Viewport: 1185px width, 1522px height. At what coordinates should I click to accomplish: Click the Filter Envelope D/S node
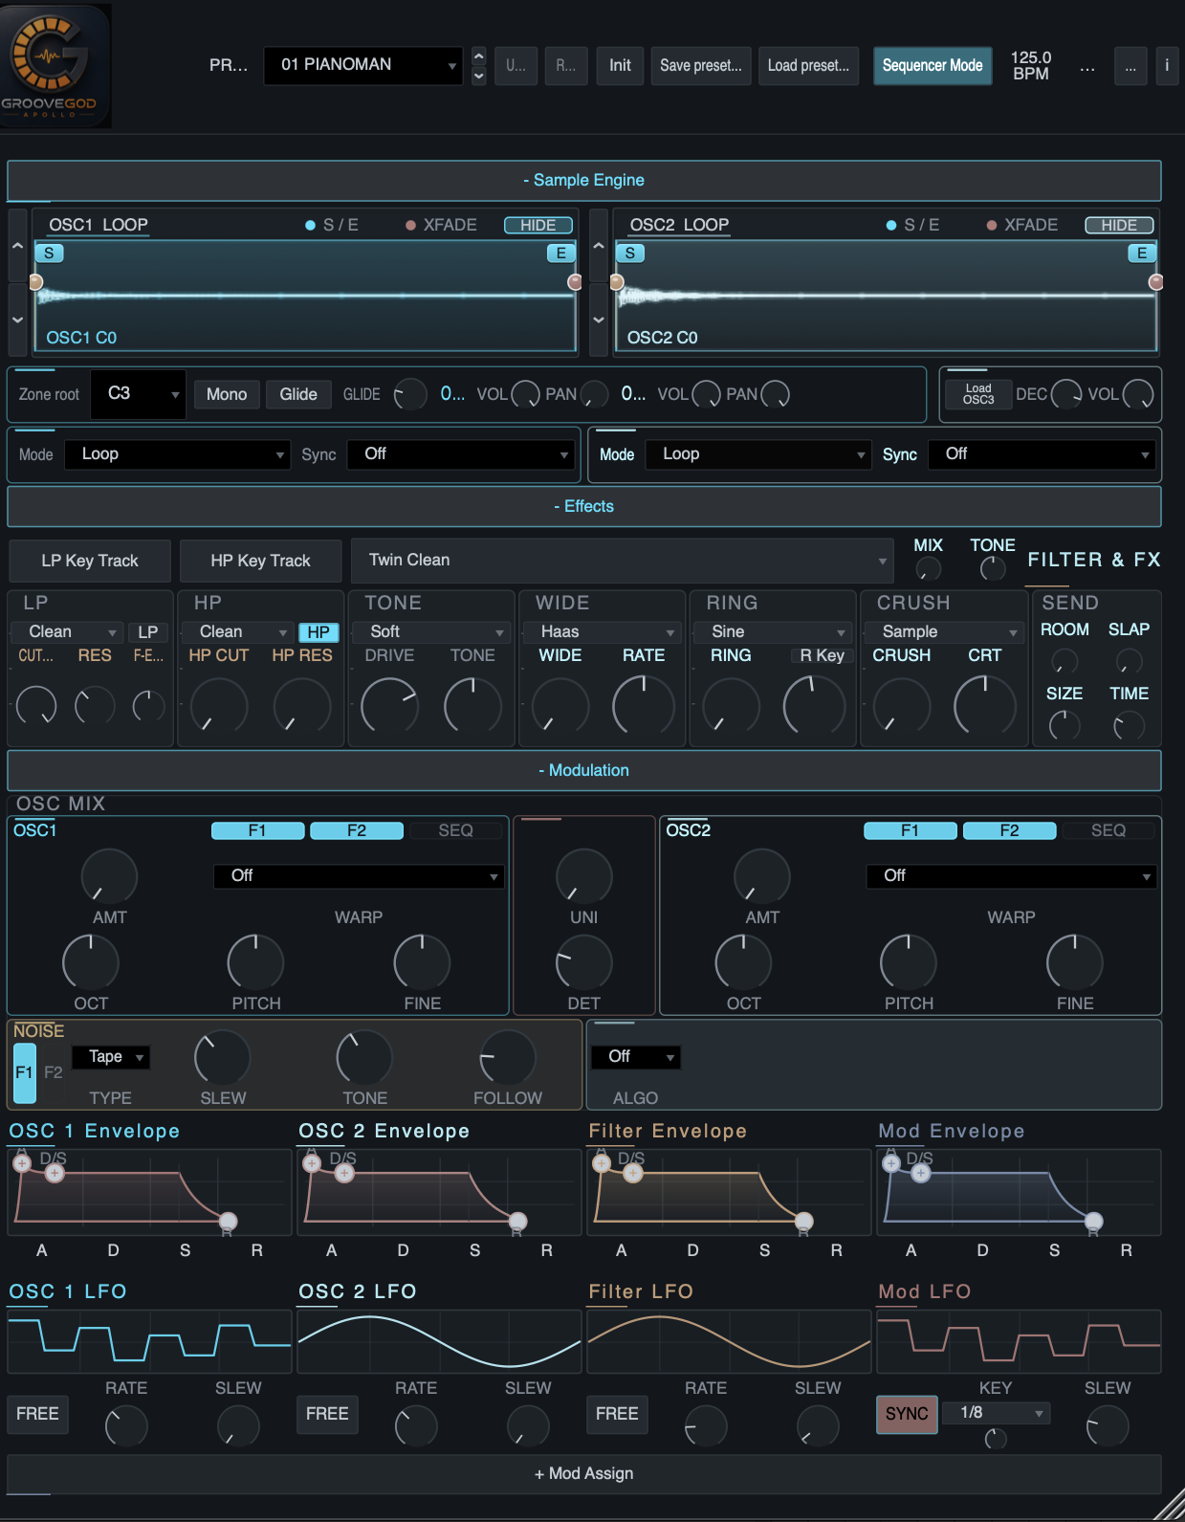click(x=633, y=1173)
